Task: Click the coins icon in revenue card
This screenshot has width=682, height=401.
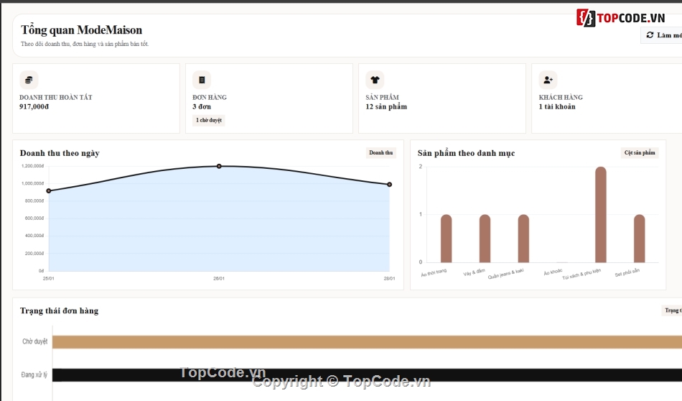Action: click(29, 80)
